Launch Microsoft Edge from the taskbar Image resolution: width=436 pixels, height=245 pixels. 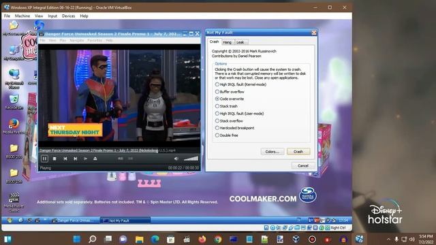[155, 239]
